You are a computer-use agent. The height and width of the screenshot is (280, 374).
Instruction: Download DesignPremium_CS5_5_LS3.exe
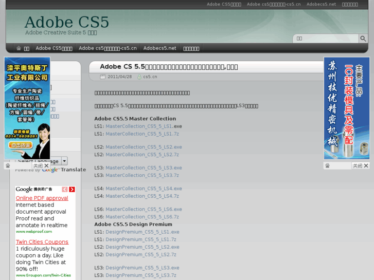pos(143,268)
